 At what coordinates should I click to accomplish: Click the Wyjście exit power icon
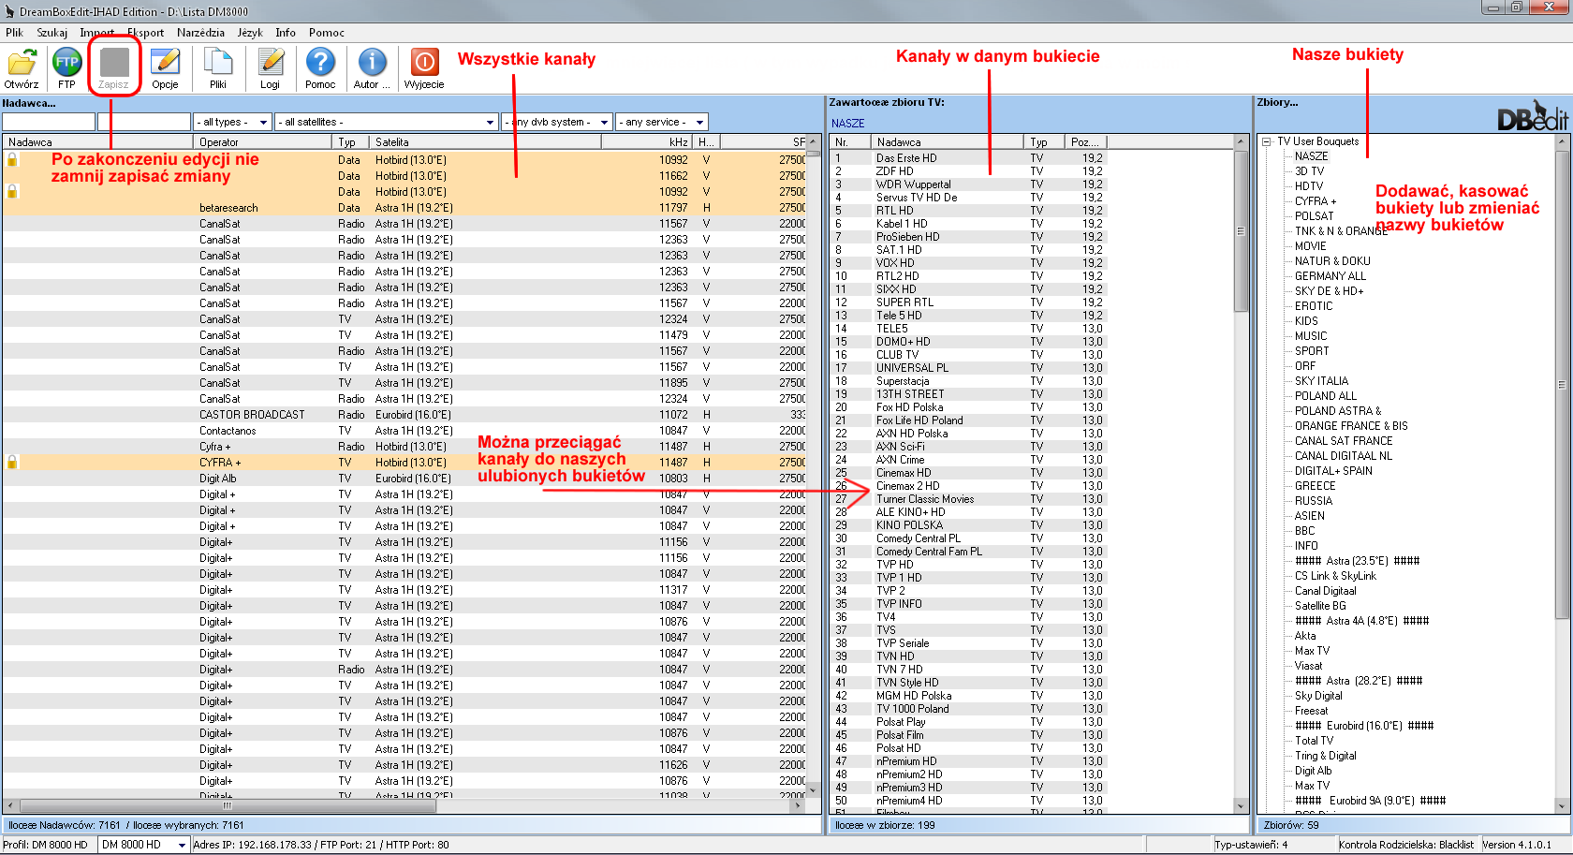424,64
